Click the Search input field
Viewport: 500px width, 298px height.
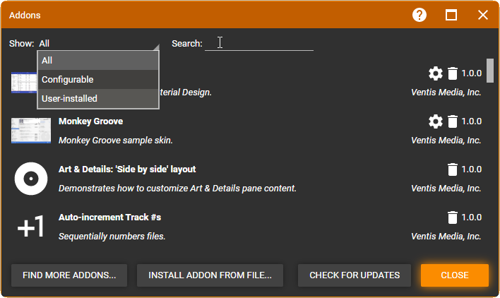coord(258,44)
